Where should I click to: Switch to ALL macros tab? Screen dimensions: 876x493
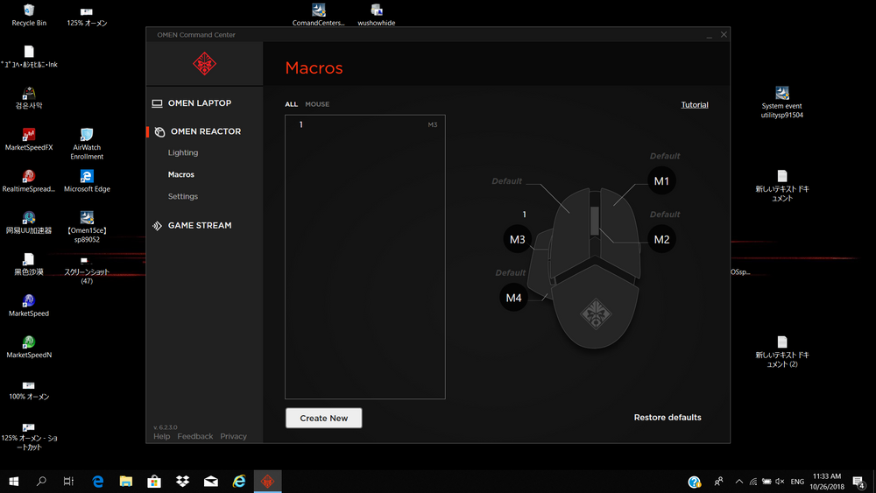(291, 104)
